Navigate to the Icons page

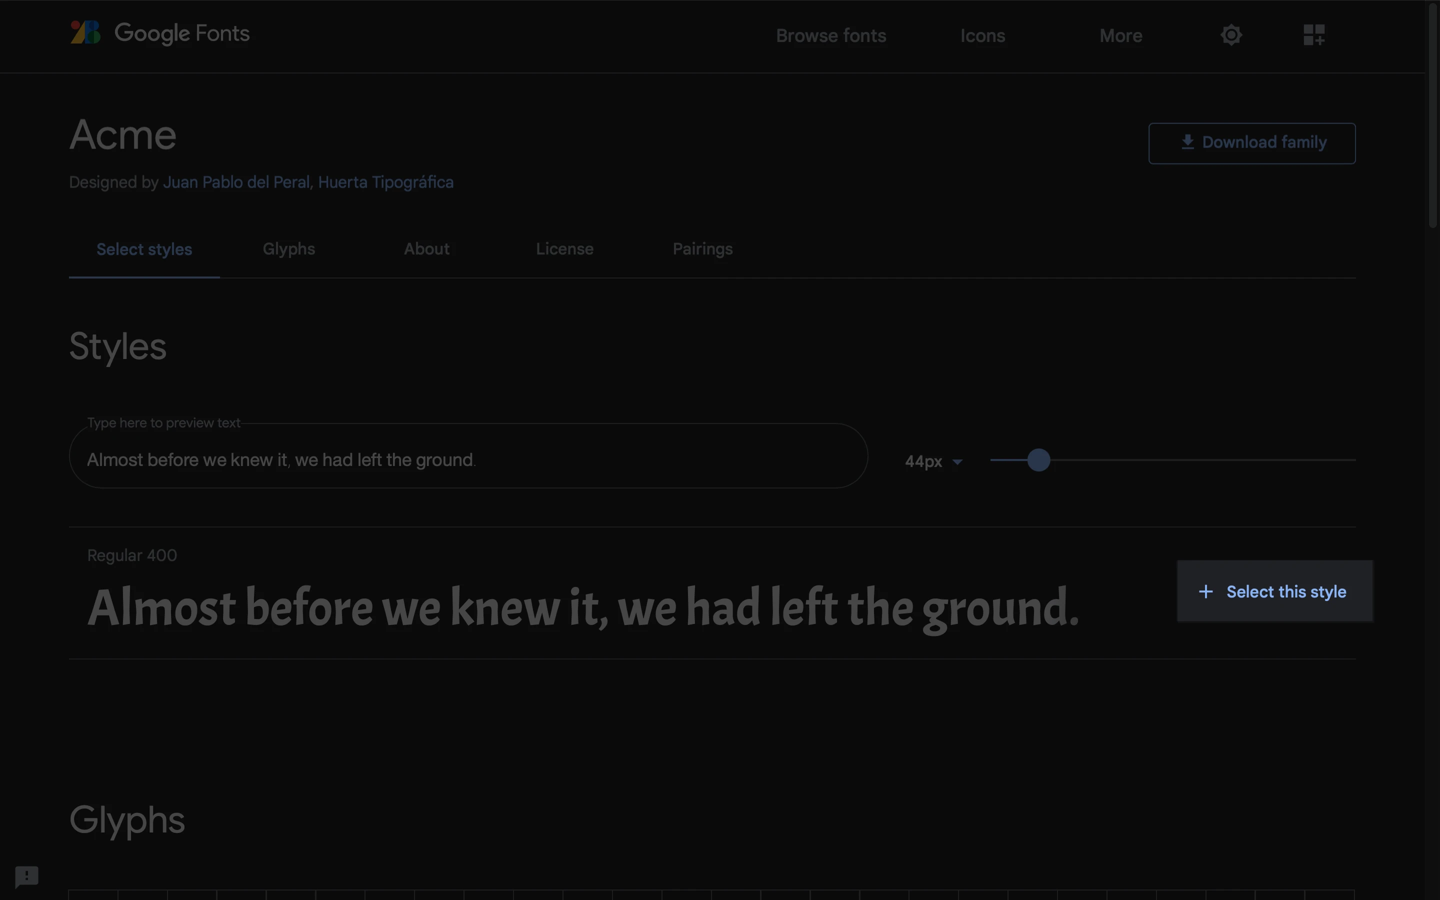coord(982,35)
